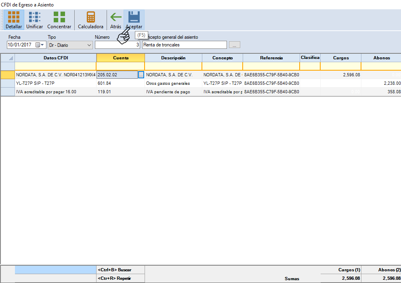Edit the Concepto general del asiento field
This screenshot has height=283, width=401.
[185, 45]
